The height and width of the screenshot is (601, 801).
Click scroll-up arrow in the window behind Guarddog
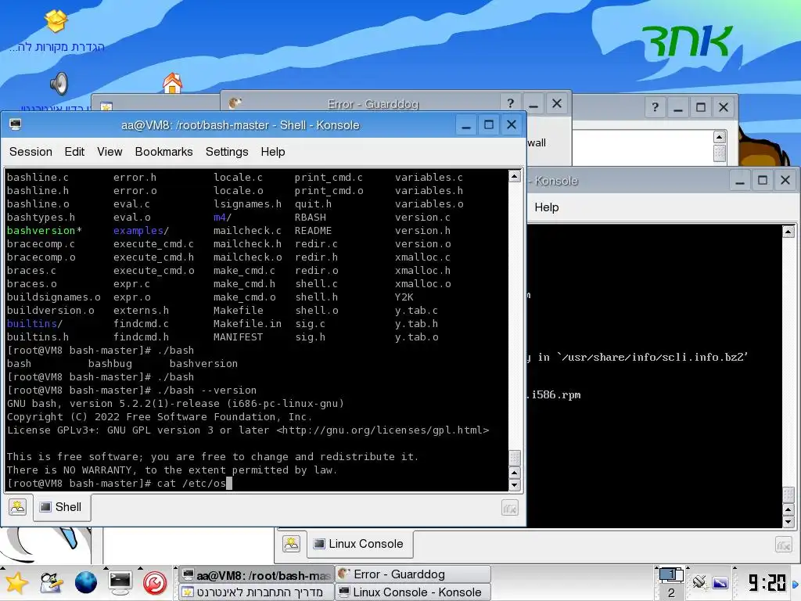pos(720,137)
